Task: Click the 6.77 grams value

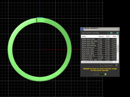Action: click(x=100, y=39)
